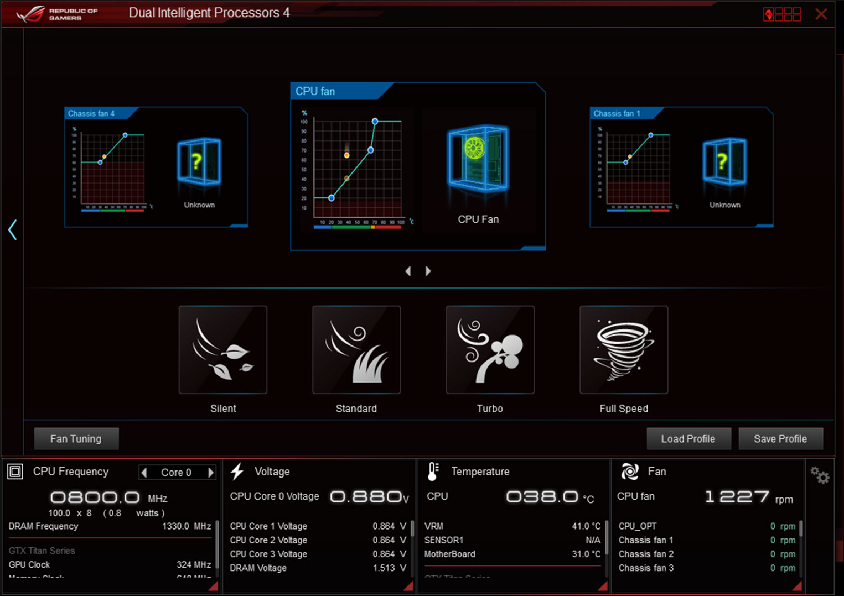Click the Unknown case icon for Chassis fan 1
This screenshot has height=597, width=844.
tap(724, 161)
